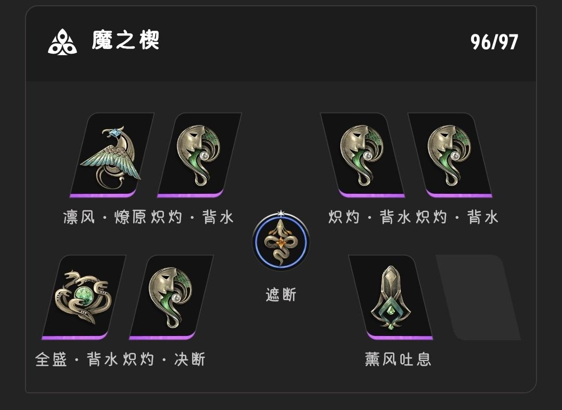This screenshot has height=410, width=562.
Task: Select the 炽灼·决断 mask wedge icon
Action: coord(171,297)
